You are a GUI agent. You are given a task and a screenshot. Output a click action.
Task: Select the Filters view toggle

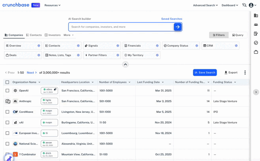click(x=219, y=35)
